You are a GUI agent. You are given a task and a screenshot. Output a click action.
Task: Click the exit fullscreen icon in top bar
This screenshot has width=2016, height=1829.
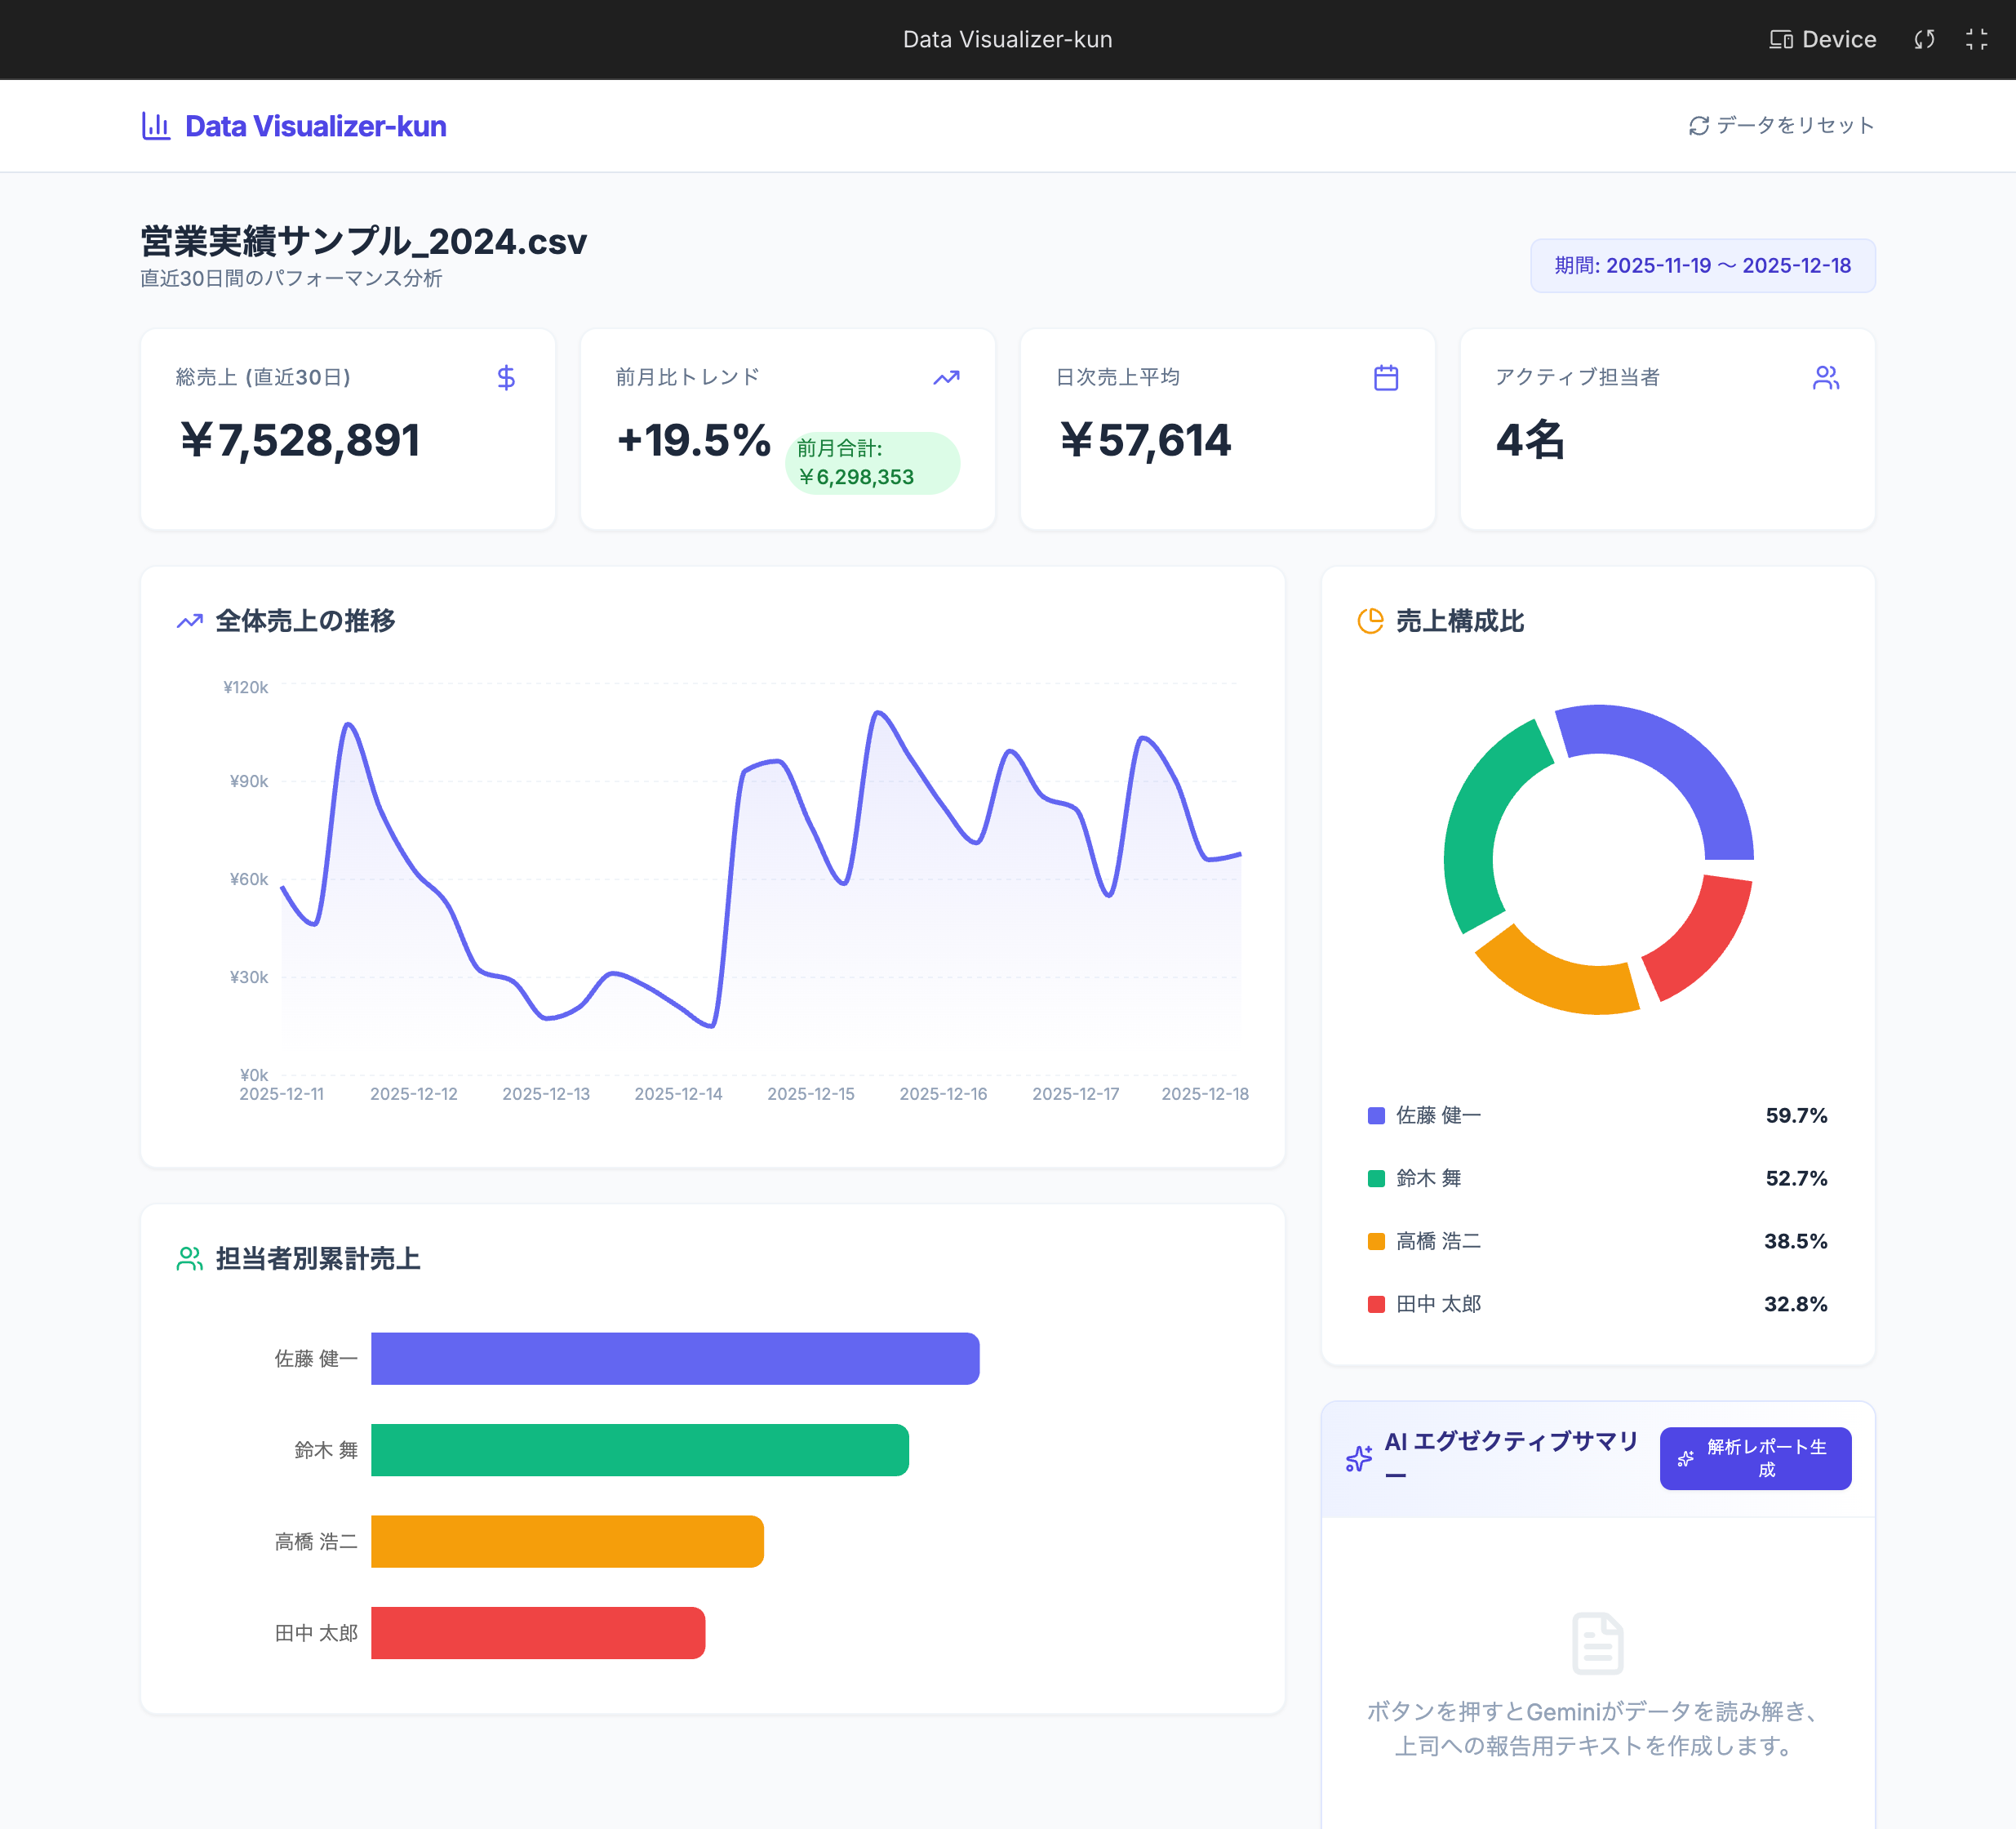point(1976,39)
